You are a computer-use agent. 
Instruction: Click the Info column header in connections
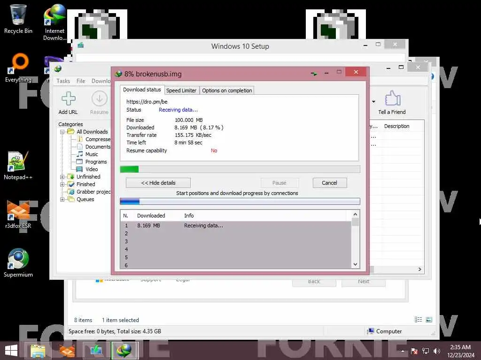[189, 216]
